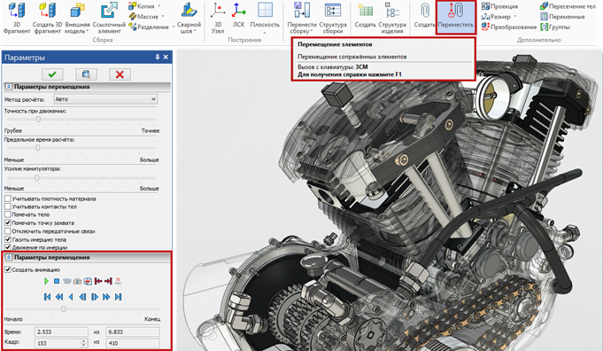This screenshot has width=603, height=351.
Task: Collapse the animation Параметры перемещения section
Action: pyautogui.click(x=9, y=257)
